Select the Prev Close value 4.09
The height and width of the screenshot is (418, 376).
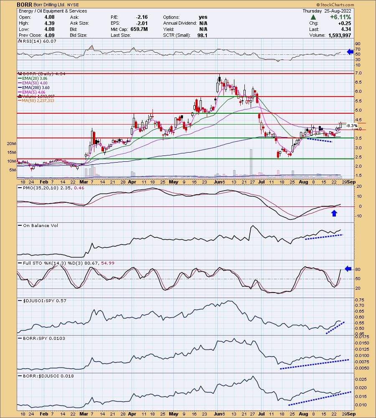tap(50, 35)
